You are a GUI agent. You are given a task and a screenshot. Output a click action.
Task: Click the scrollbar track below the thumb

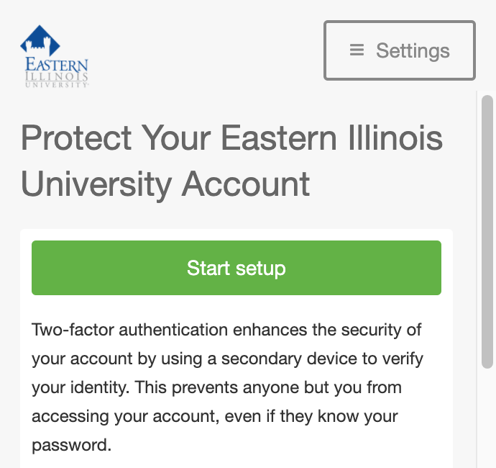(x=487, y=418)
